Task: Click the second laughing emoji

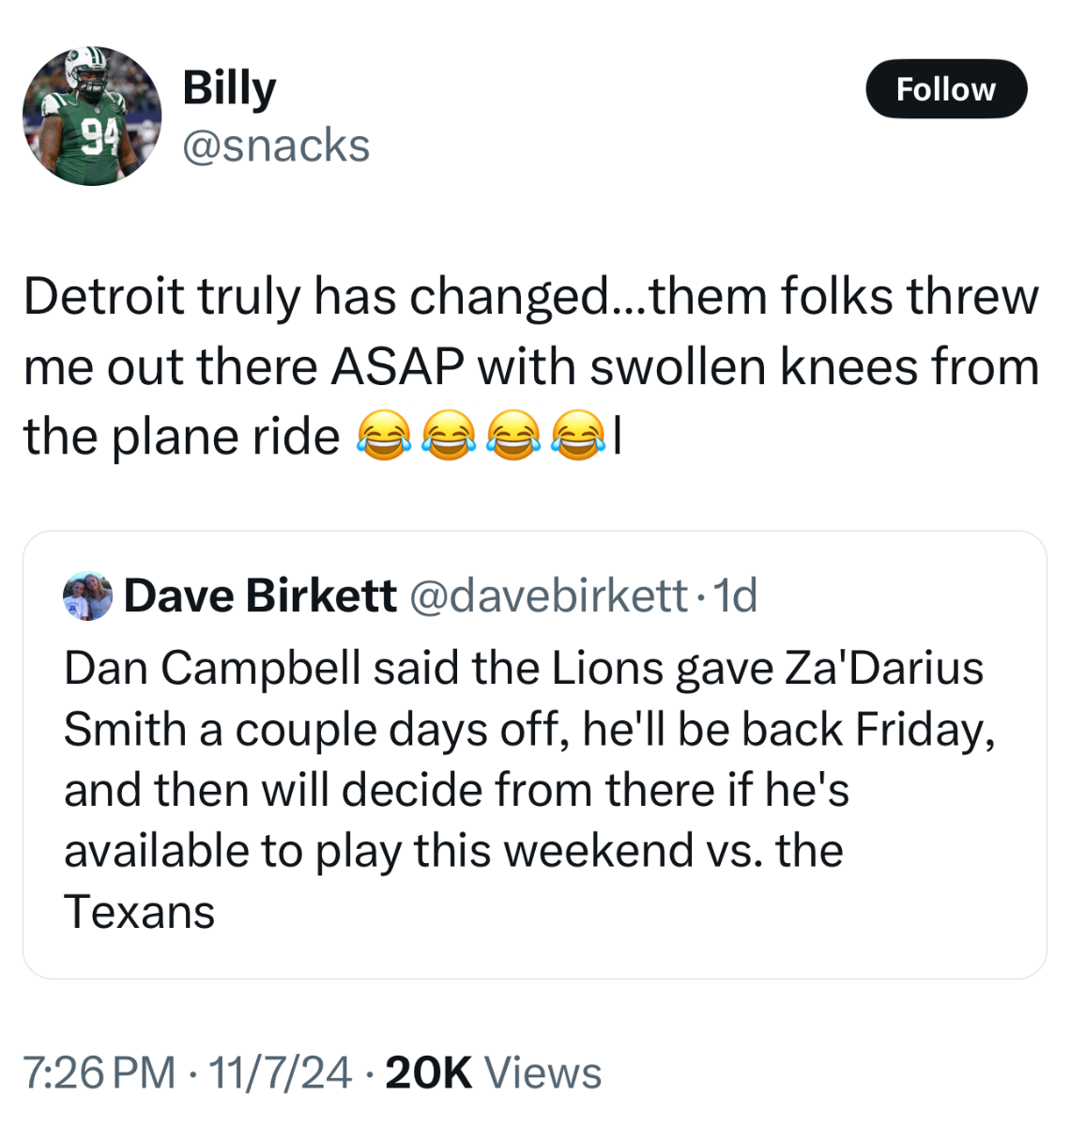Action: pos(449,437)
